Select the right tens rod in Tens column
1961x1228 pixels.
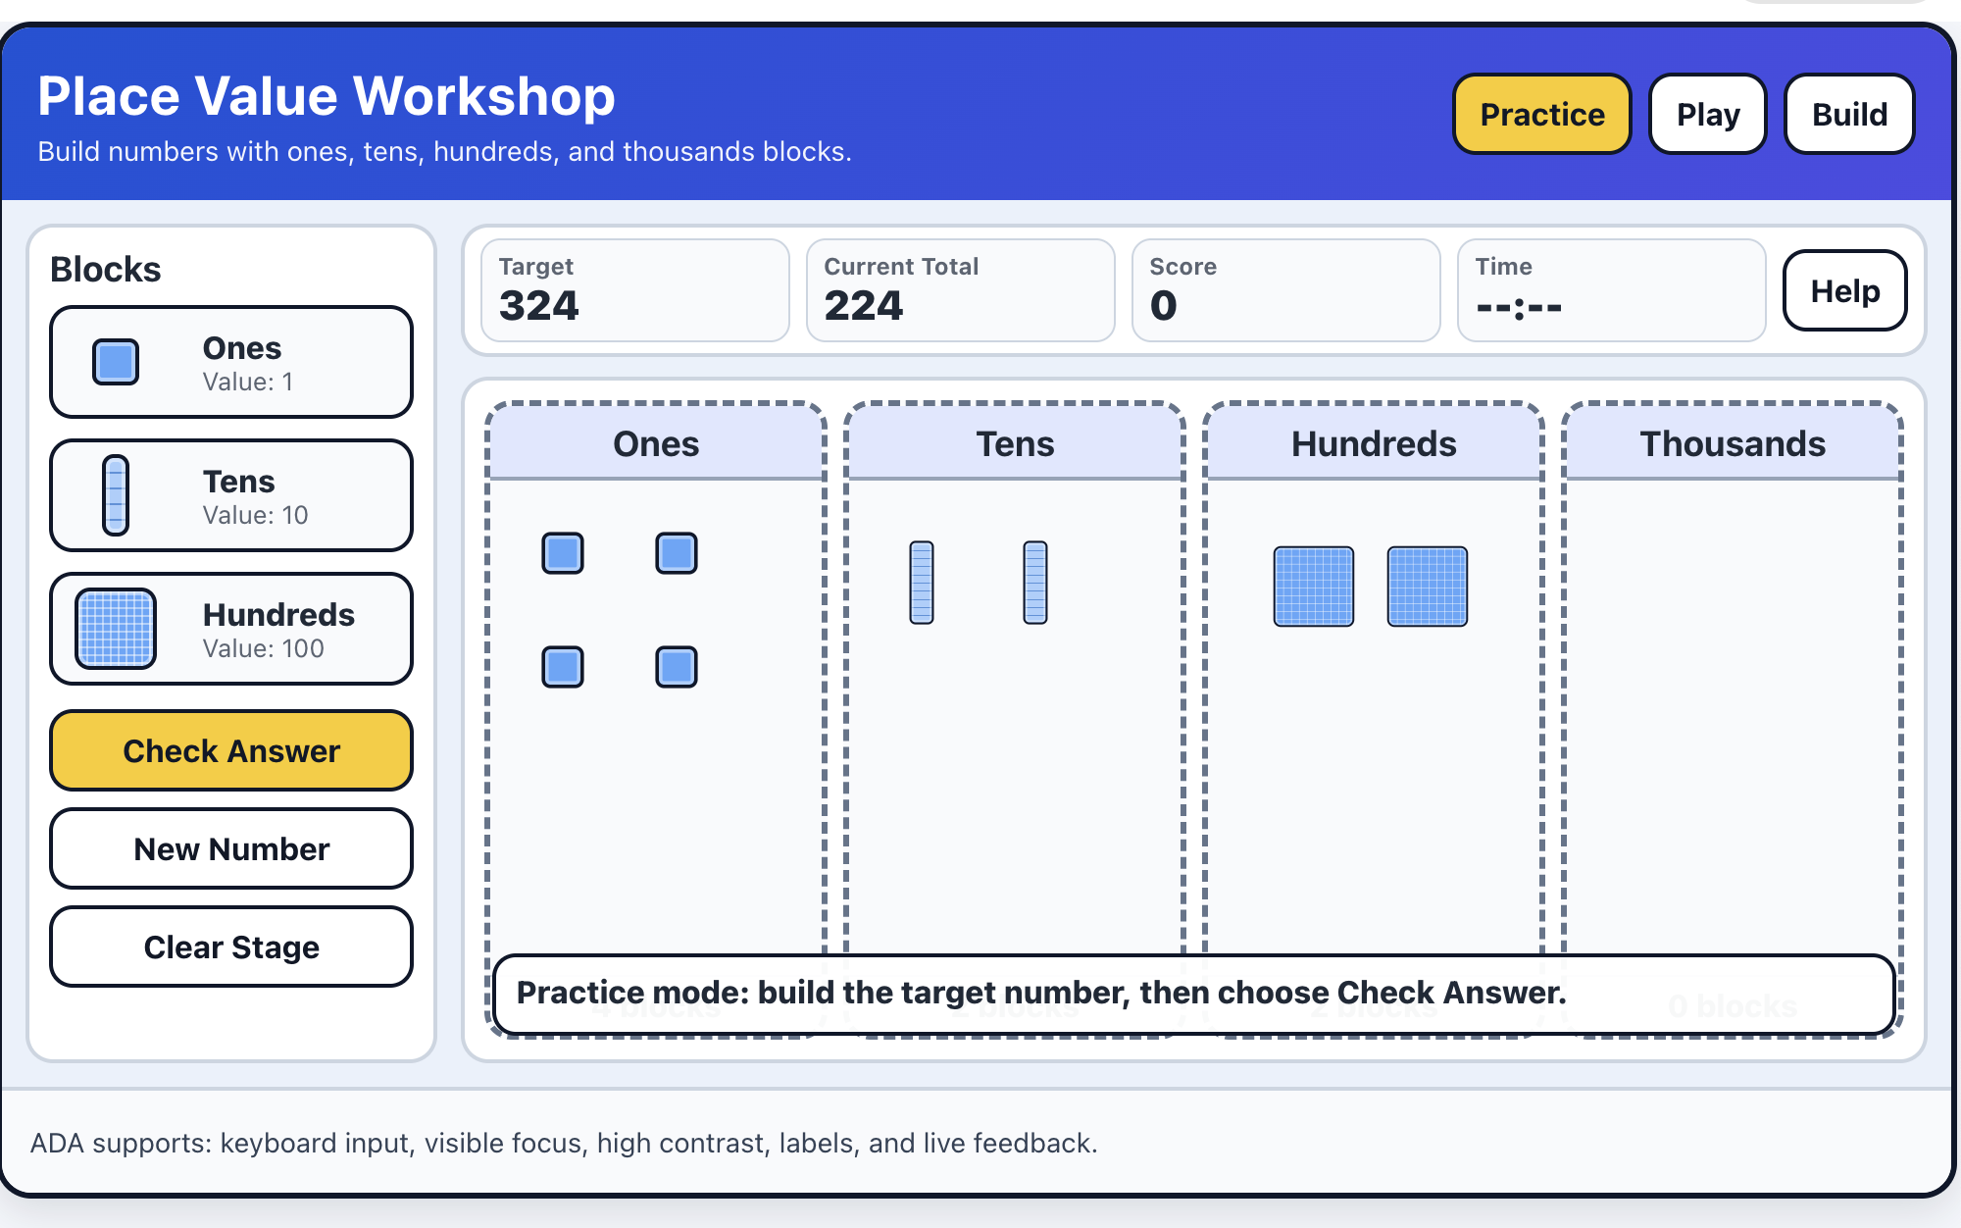1035,583
